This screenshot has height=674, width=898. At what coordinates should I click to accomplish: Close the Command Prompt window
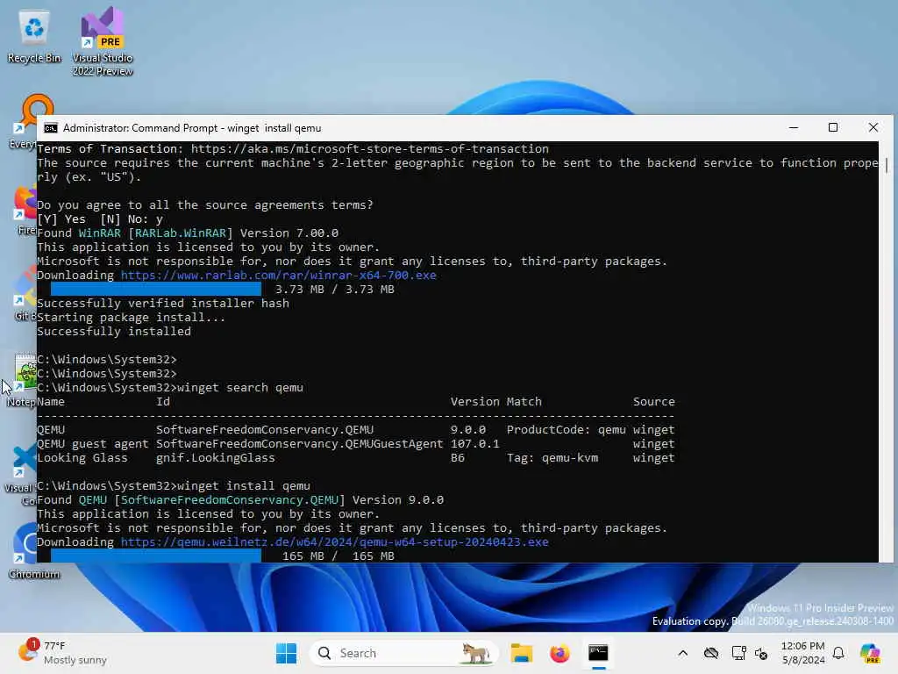(x=873, y=128)
